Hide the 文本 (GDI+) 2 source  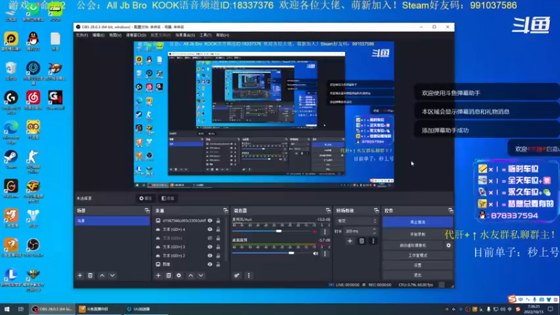point(210,255)
